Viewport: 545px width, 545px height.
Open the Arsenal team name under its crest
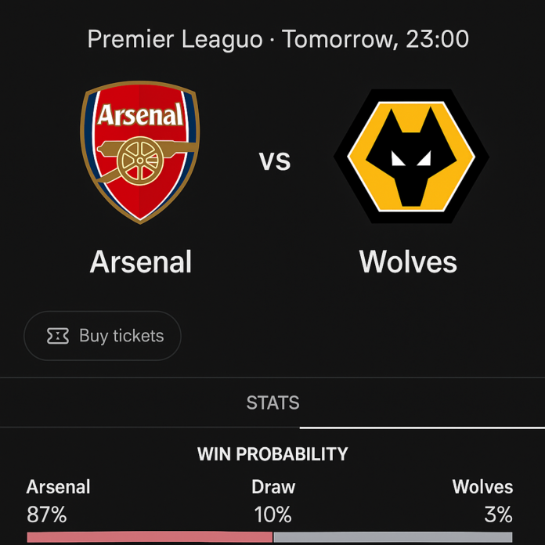[x=141, y=262]
